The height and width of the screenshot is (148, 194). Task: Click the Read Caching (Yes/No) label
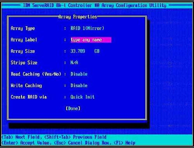coord(36,74)
